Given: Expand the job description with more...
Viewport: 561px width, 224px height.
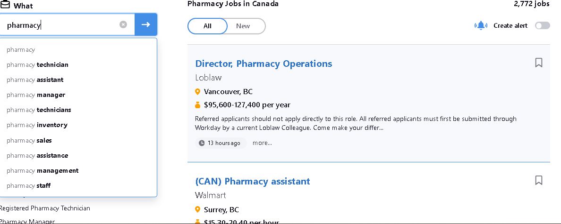Looking at the screenshot, I should tap(262, 143).
